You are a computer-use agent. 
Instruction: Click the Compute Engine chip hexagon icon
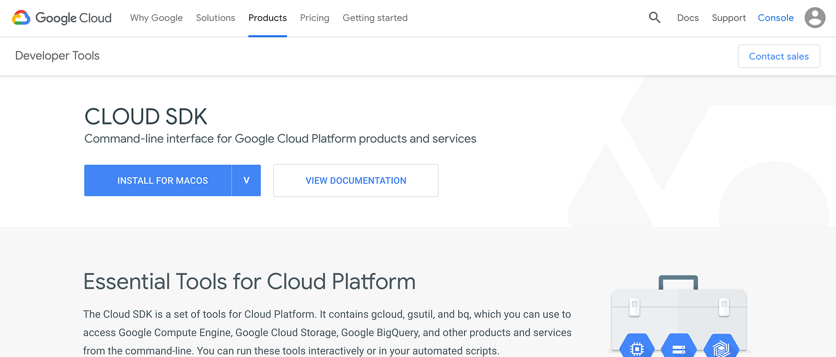tap(636, 347)
